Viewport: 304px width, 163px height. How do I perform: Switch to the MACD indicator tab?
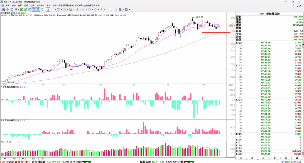coord(24,159)
